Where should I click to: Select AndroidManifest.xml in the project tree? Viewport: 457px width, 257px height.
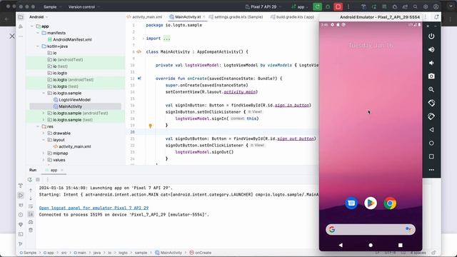tap(72, 40)
